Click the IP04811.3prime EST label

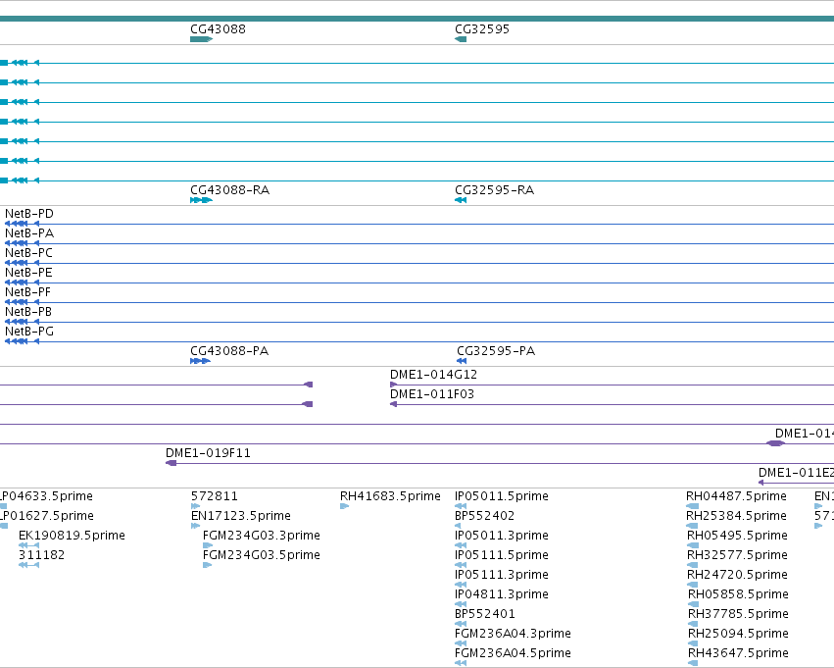tap(502, 594)
